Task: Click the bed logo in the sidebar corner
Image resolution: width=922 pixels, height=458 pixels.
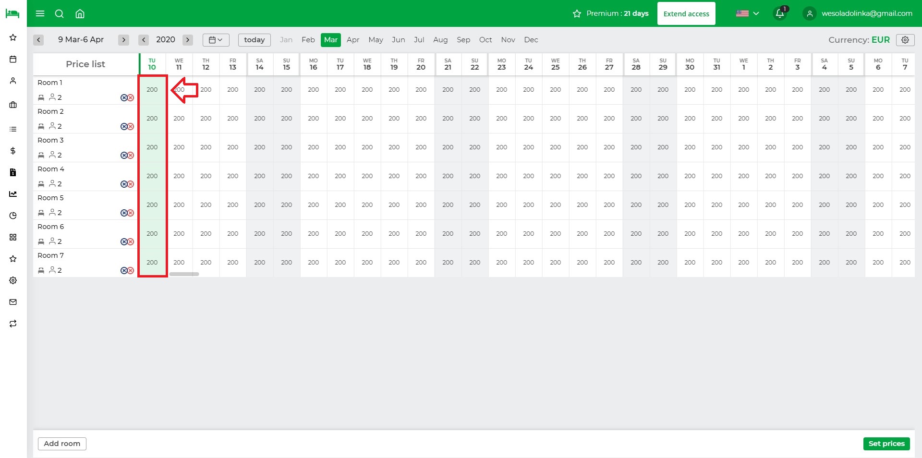Action: 12,13
